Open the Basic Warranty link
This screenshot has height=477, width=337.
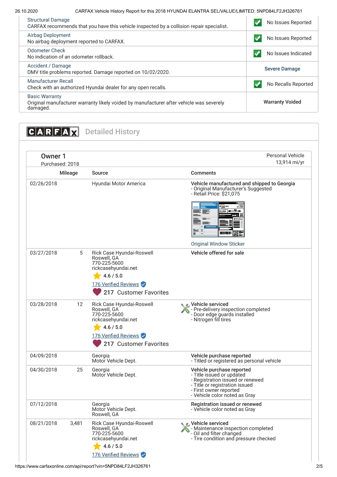tap(44, 96)
